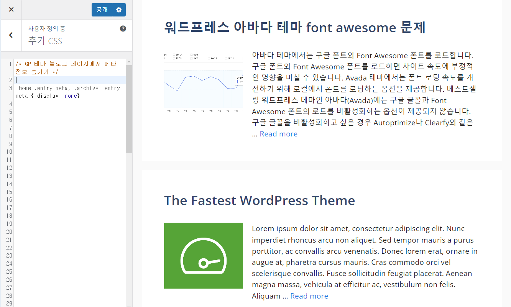
Task: Click the green speedometer thumbnail image
Action: (x=204, y=256)
